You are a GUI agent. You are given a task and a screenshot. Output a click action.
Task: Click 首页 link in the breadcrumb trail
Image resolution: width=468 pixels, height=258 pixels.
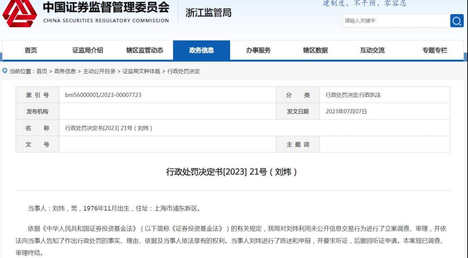click(42, 71)
